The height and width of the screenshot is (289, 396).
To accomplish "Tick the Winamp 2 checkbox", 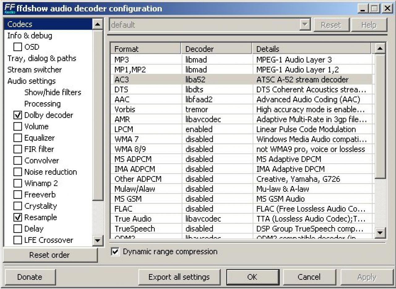I will 18,183.
